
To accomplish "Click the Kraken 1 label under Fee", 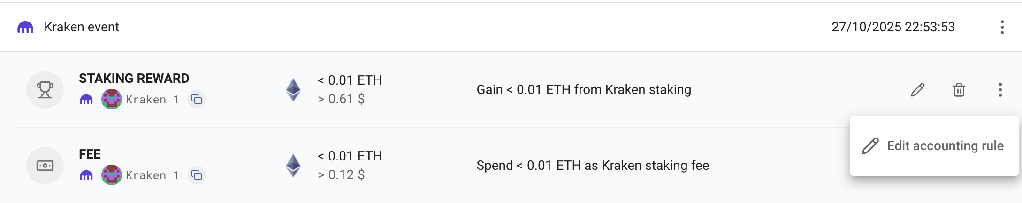I will click(x=152, y=175).
